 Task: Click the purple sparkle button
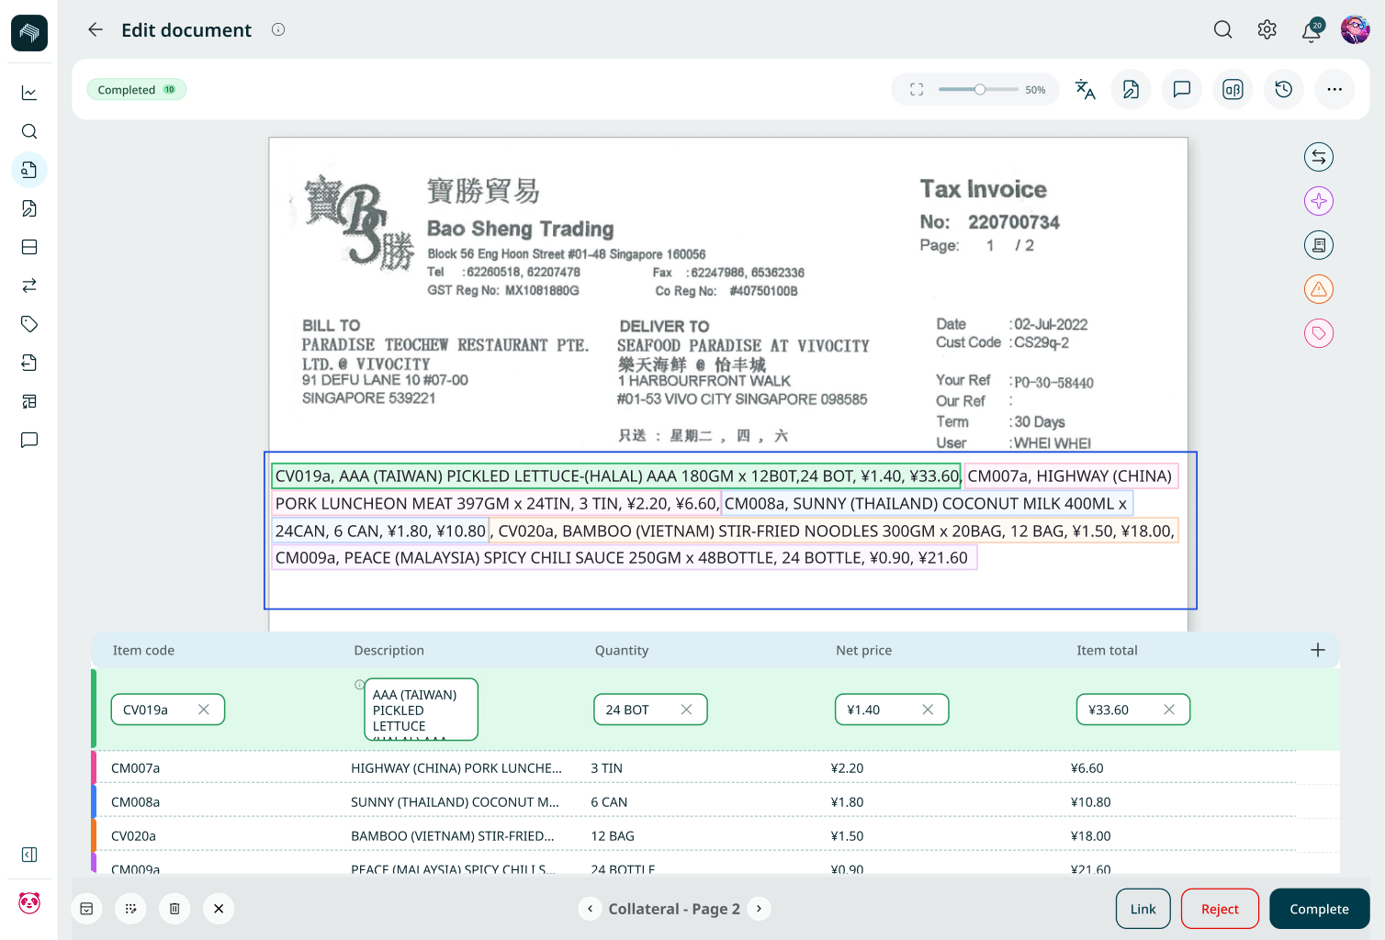(x=1319, y=201)
